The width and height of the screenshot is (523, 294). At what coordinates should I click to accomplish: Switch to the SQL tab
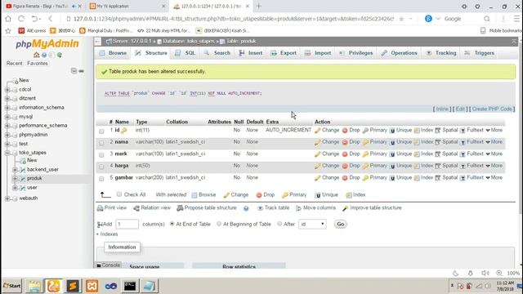click(x=186, y=53)
